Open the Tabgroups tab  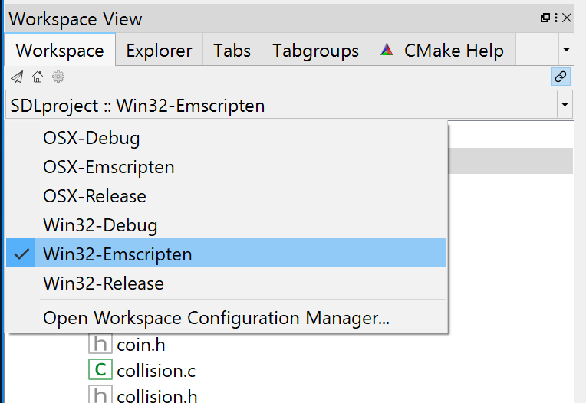[x=316, y=50]
